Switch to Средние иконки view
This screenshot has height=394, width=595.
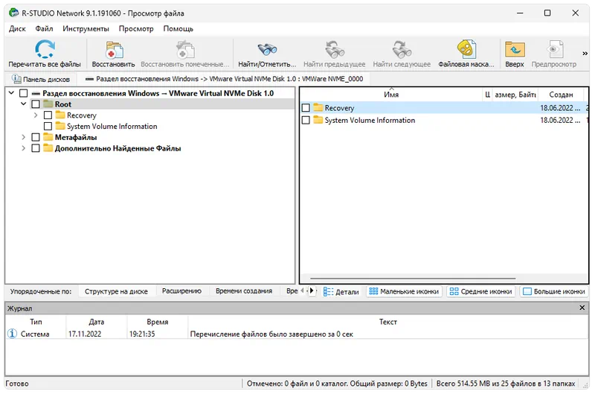click(480, 291)
